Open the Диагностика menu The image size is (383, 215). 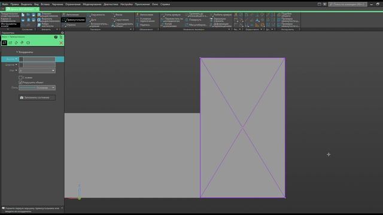point(111,4)
